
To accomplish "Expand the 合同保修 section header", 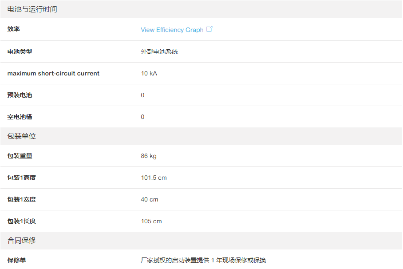I will pos(22,241).
